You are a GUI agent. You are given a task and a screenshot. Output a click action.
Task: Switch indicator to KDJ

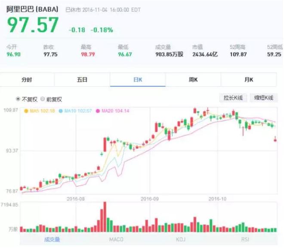click(x=181, y=240)
